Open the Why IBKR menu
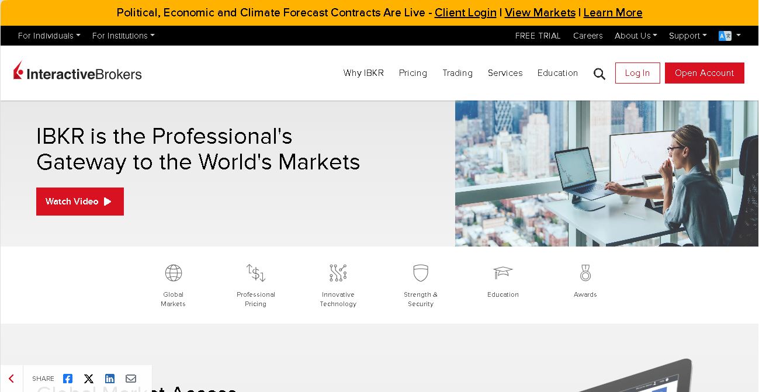 click(x=363, y=73)
